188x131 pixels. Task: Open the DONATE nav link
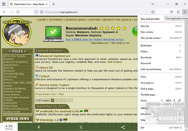[71, 20]
